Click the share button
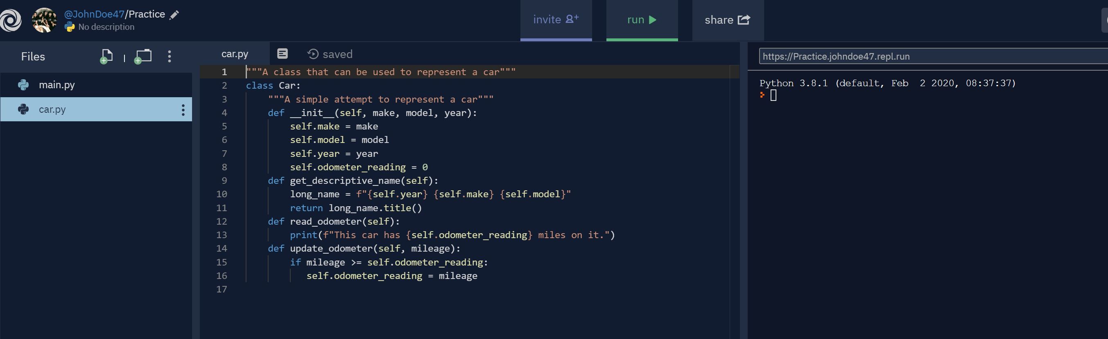1108x339 pixels. [x=728, y=20]
